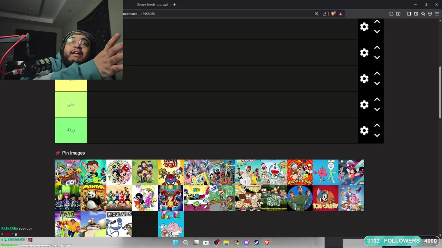Open Windows Start menu
442x248 pixels.
coord(175,242)
